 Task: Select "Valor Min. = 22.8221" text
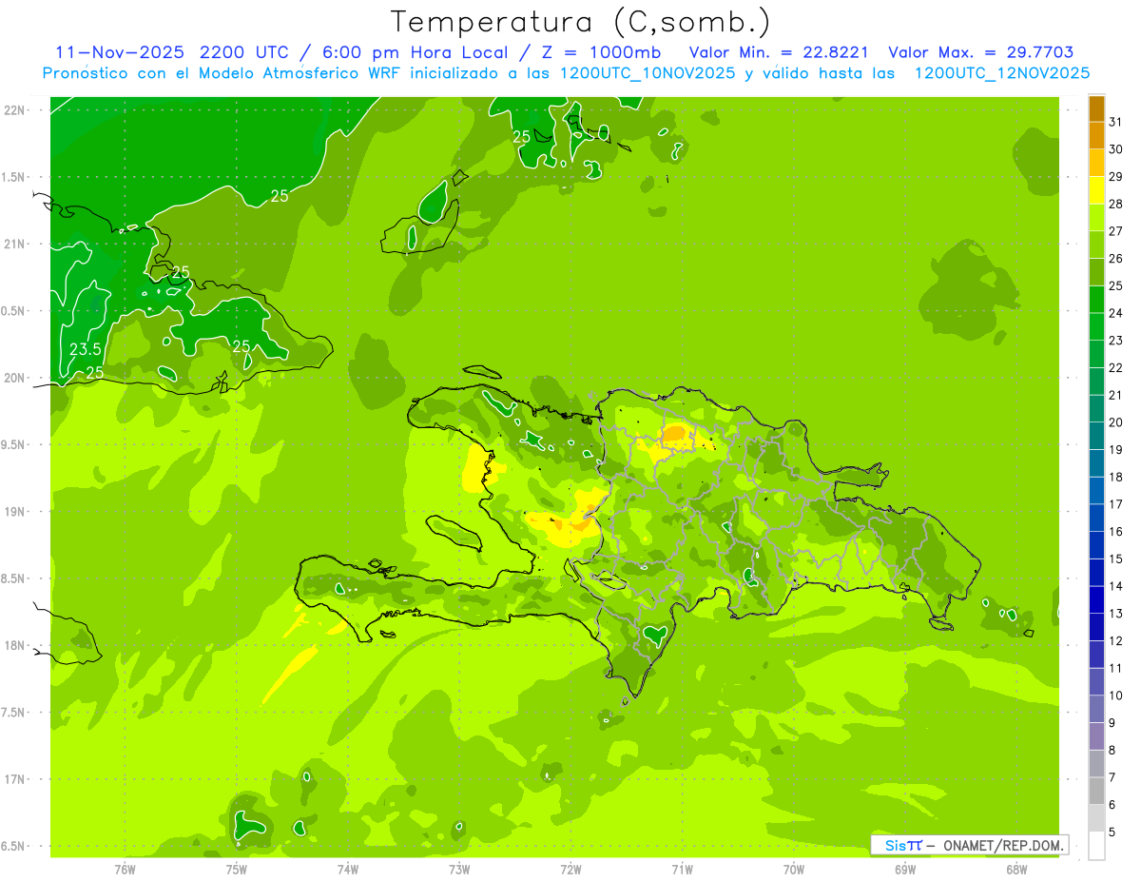point(778,52)
